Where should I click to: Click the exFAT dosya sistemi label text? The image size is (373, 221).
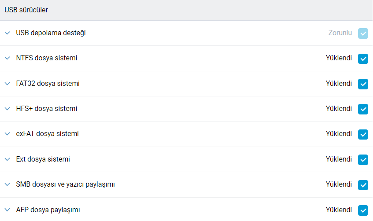(47, 134)
